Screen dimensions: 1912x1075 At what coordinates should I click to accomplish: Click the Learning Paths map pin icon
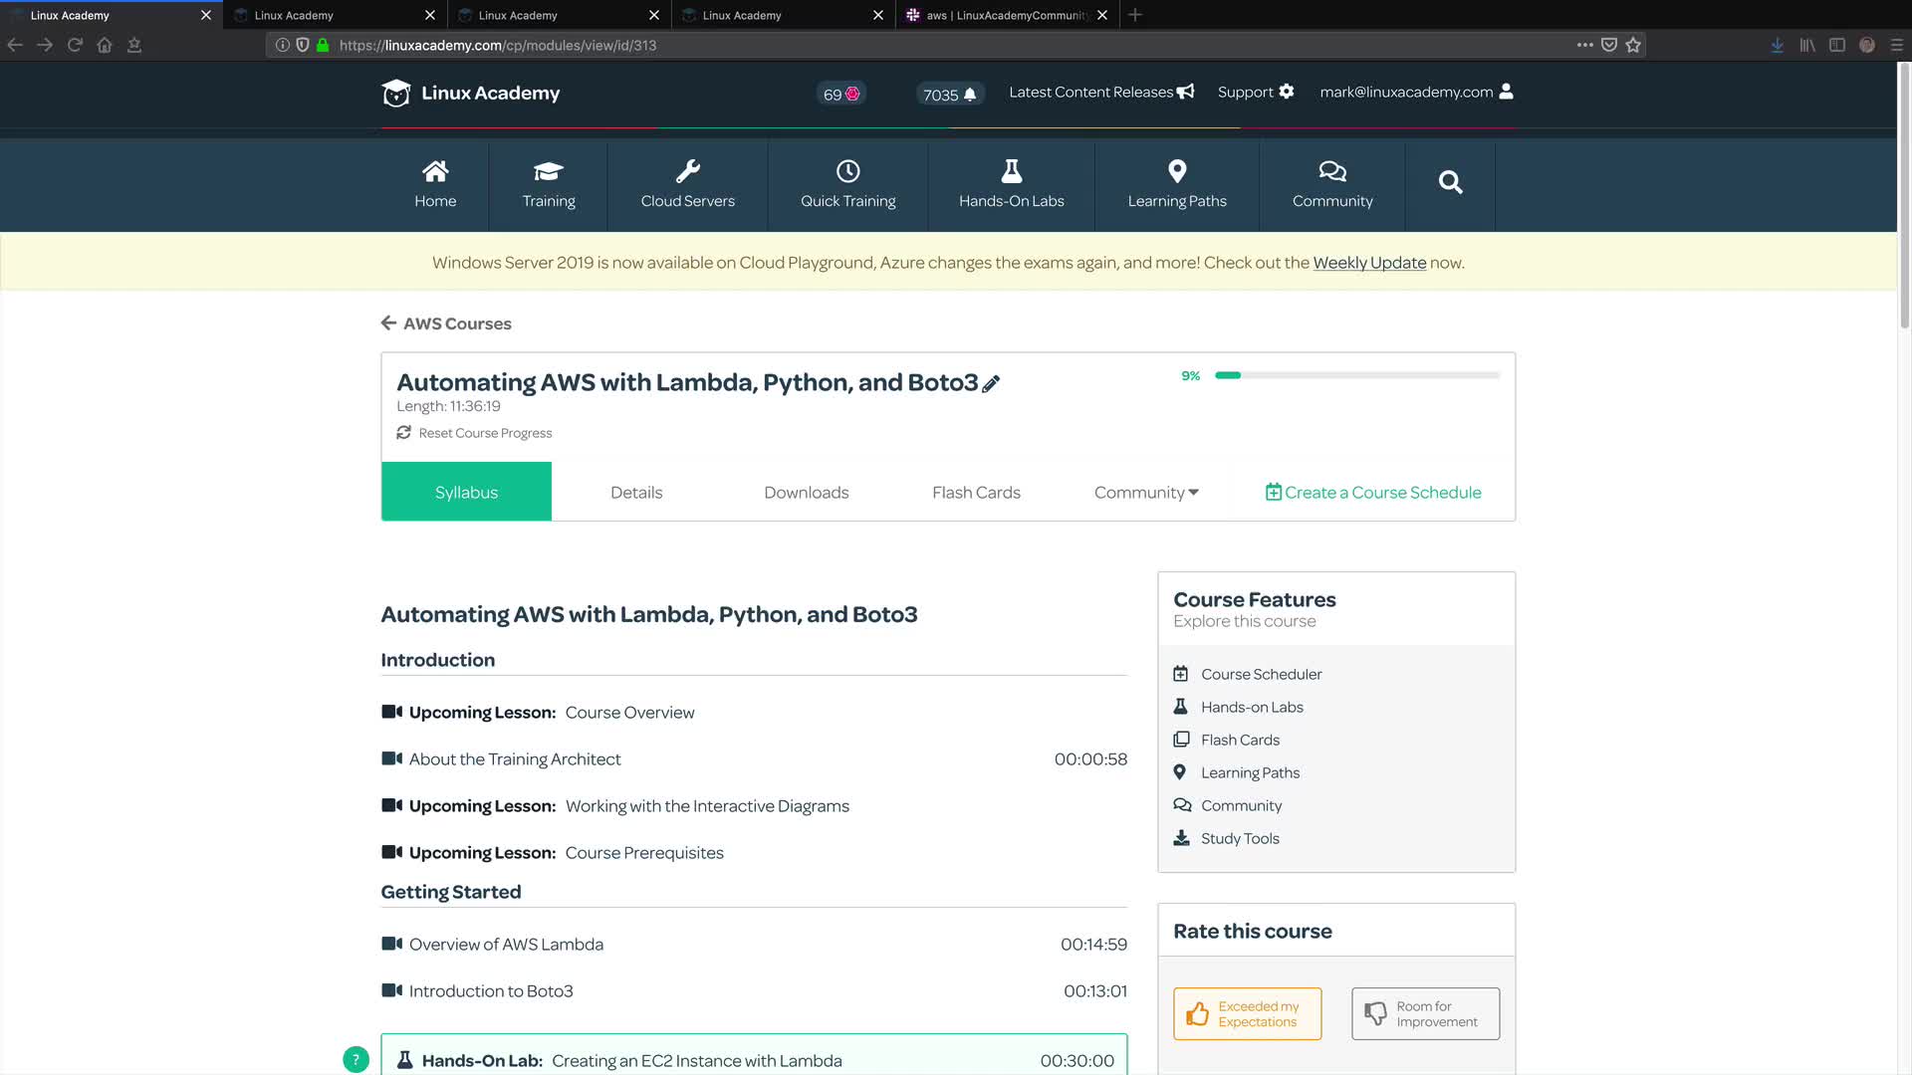coord(1176,171)
